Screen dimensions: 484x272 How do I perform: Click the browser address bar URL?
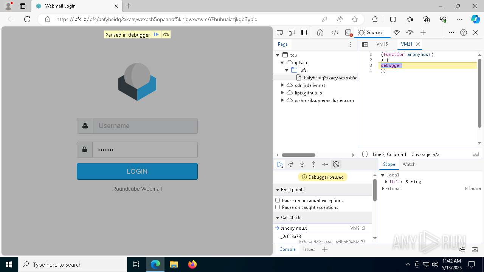tap(157, 19)
